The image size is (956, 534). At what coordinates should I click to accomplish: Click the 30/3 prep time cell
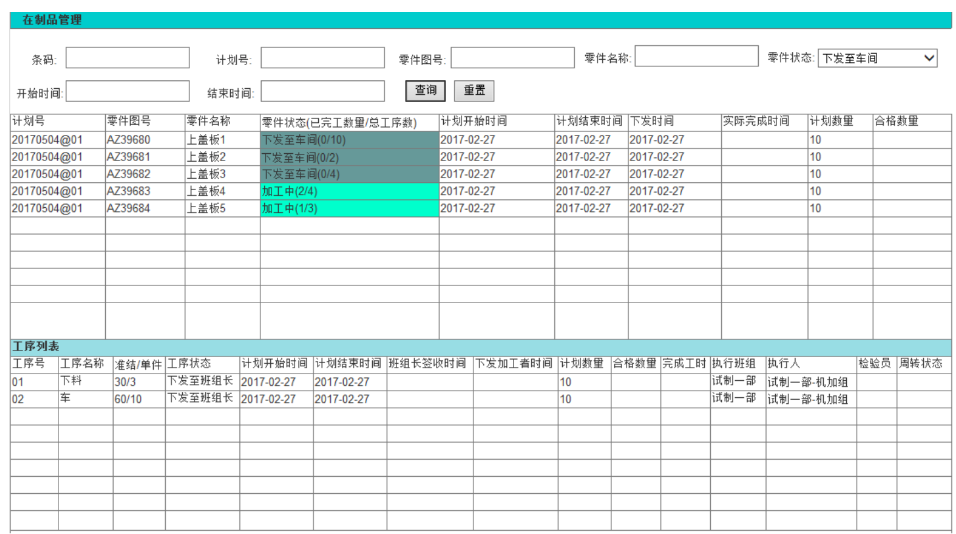(139, 381)
